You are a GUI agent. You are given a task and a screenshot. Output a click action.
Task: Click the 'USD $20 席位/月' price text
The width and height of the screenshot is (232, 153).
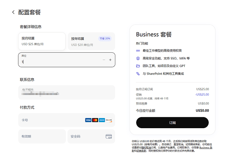click(x=82, y=45)
